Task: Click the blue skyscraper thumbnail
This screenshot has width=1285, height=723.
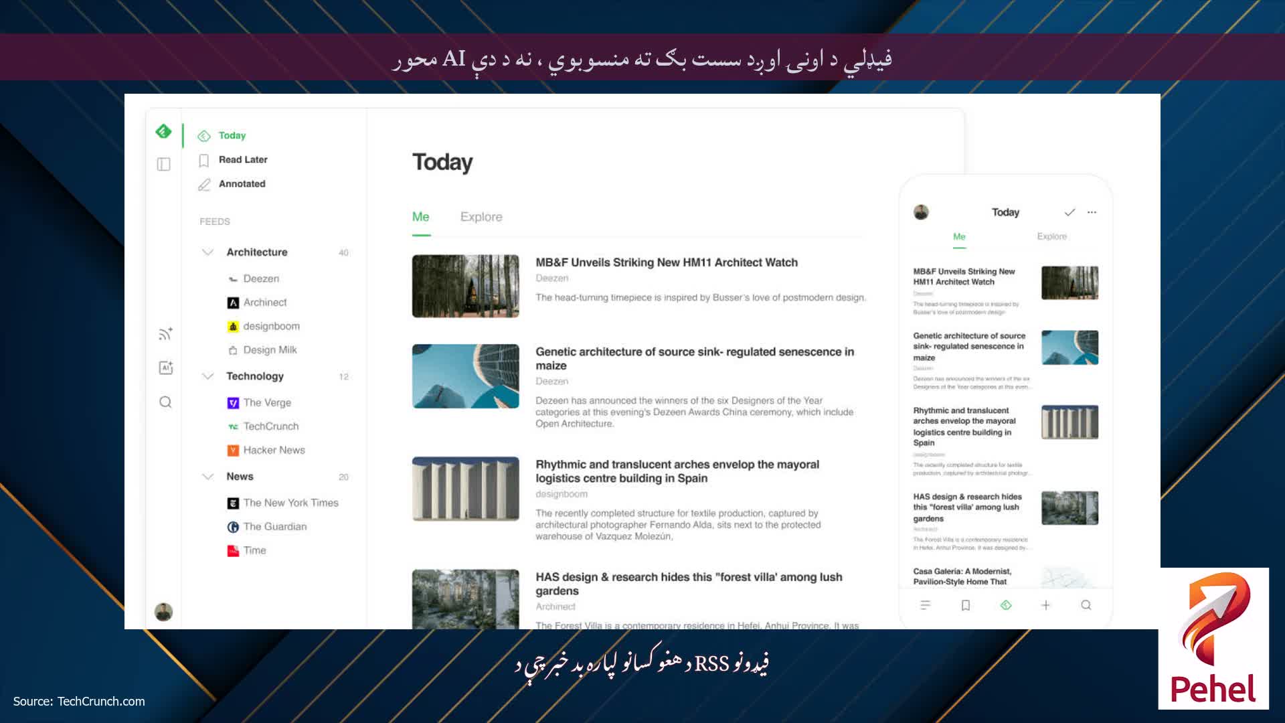Action: [x=465, y=376]
